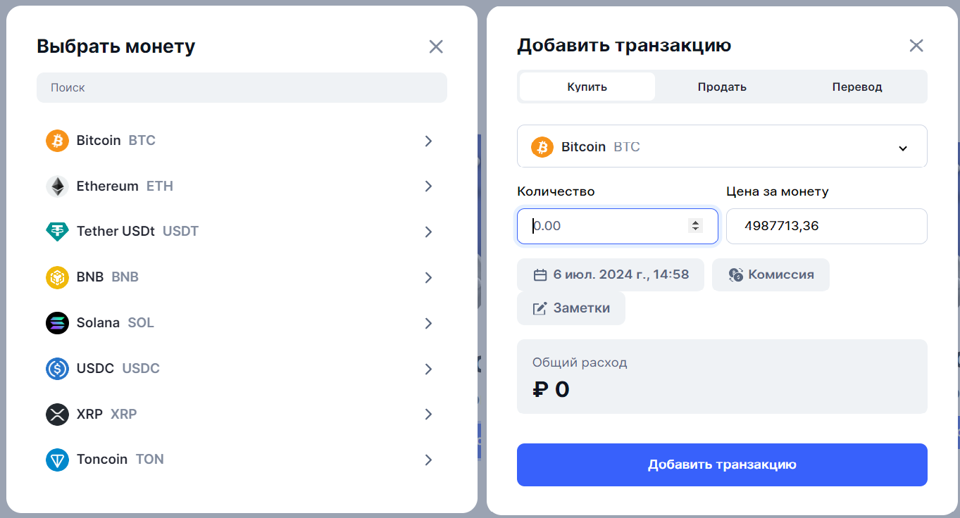
Task: Select the Tether USDt icon
Action: coord(56,232)
